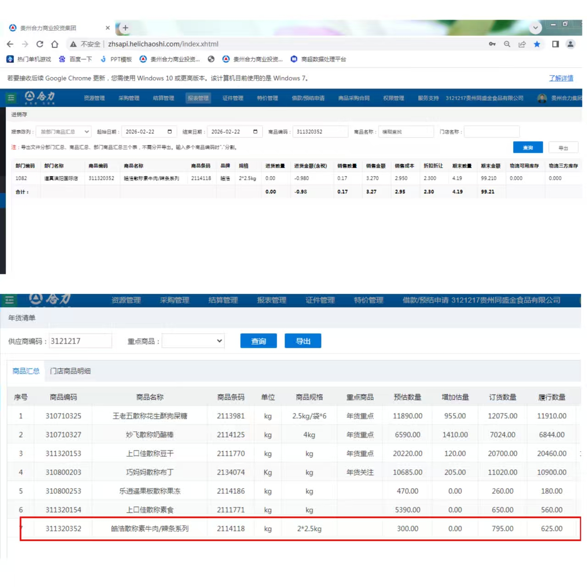Open the Chrome profile avatar icon
This screenshot has width=587, height=587.
coord(570,44)
